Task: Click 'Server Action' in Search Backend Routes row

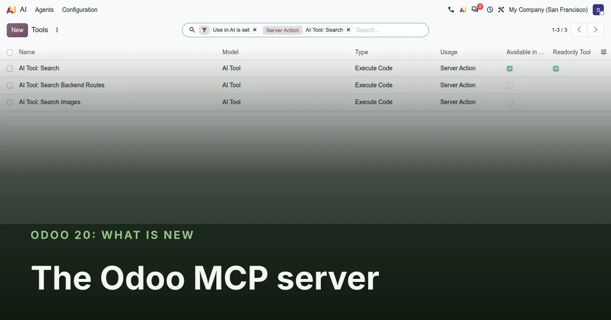Action: click(x=458, y=85)
